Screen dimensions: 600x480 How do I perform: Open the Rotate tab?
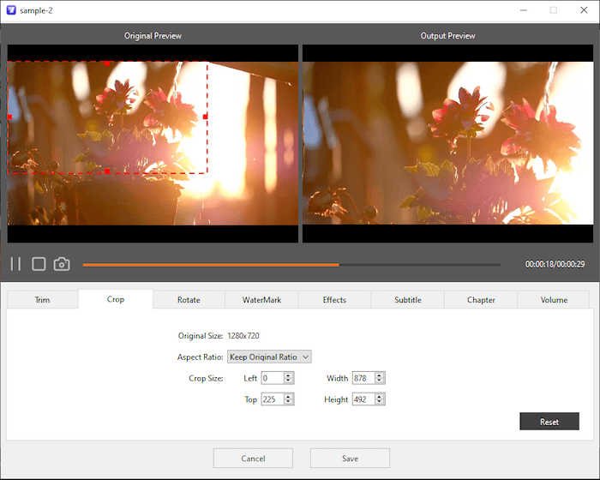pos(189,300)
